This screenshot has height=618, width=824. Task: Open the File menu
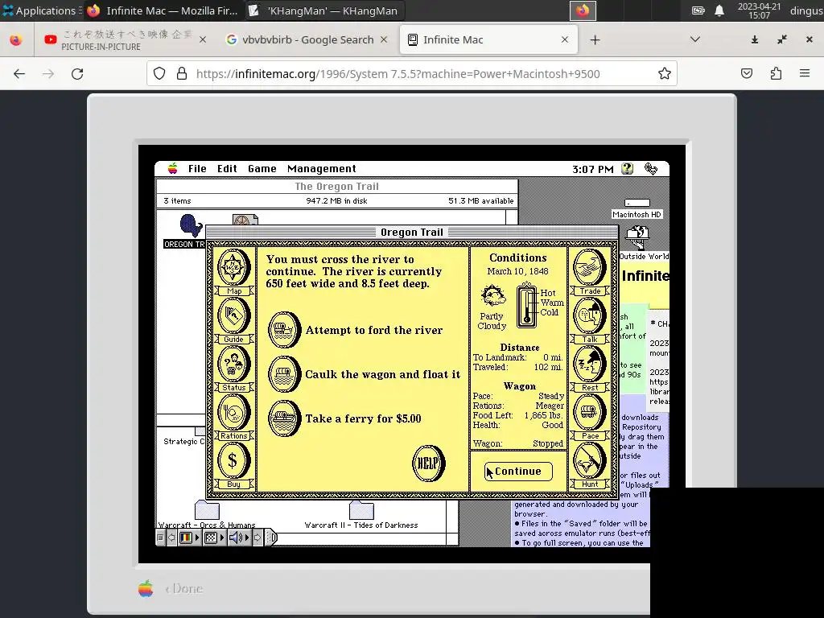coord(197,169)
